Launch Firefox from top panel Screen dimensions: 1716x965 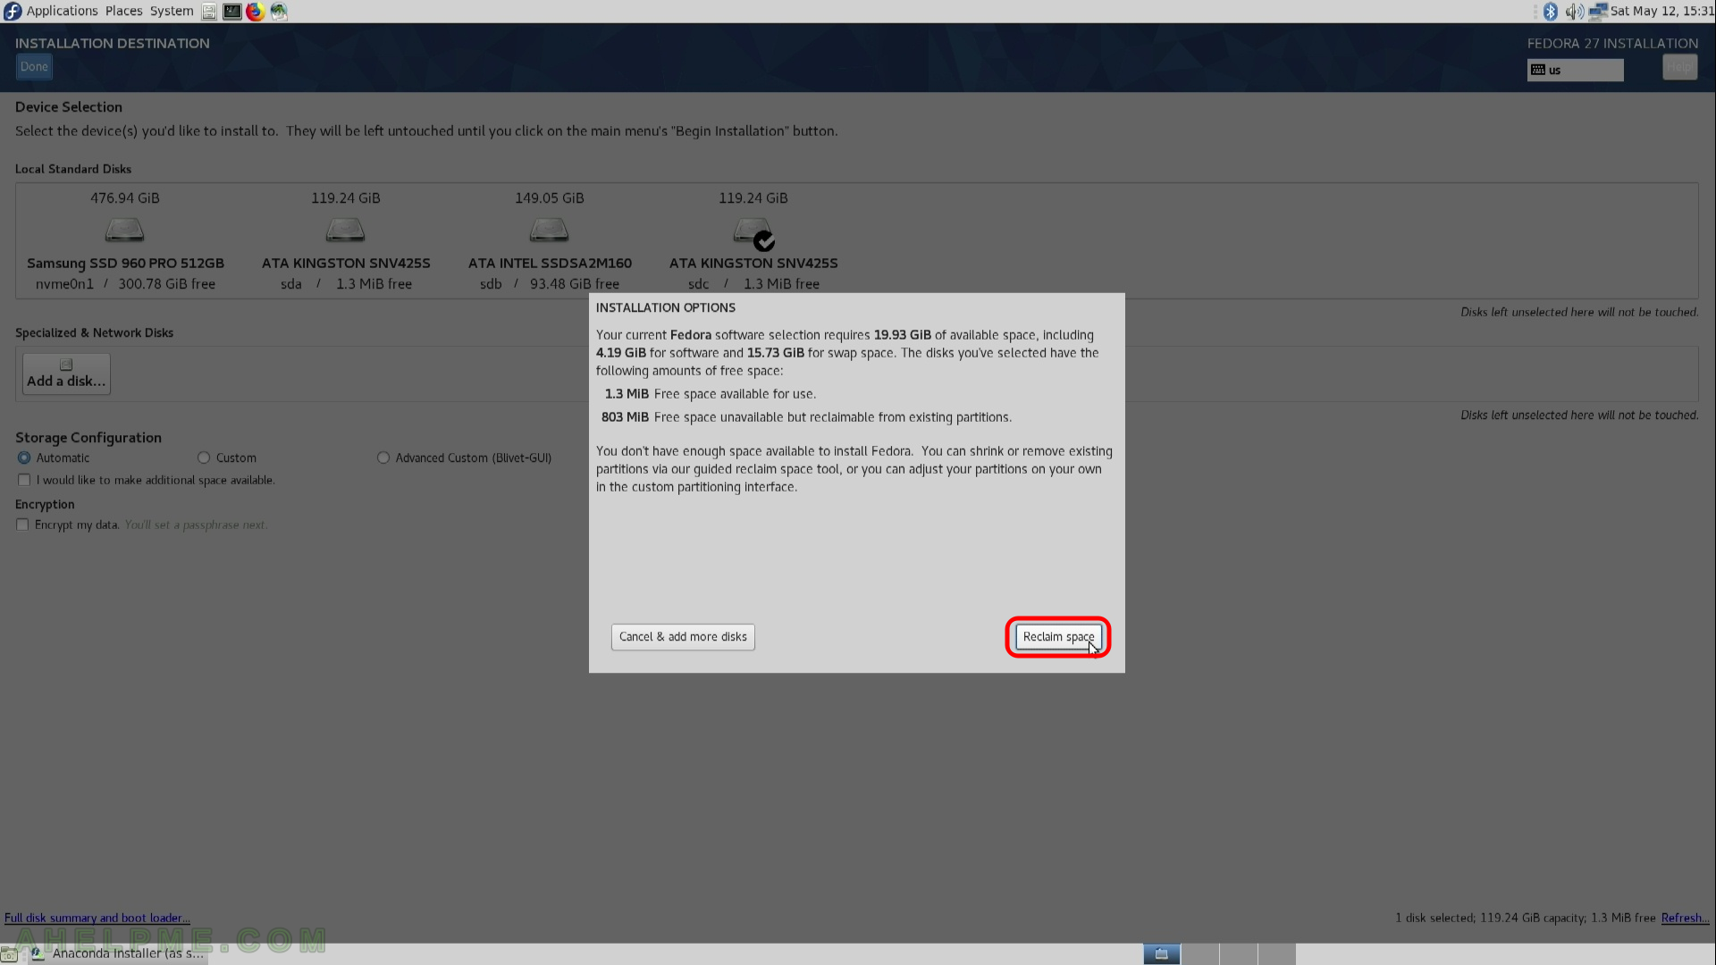[256, 12]
